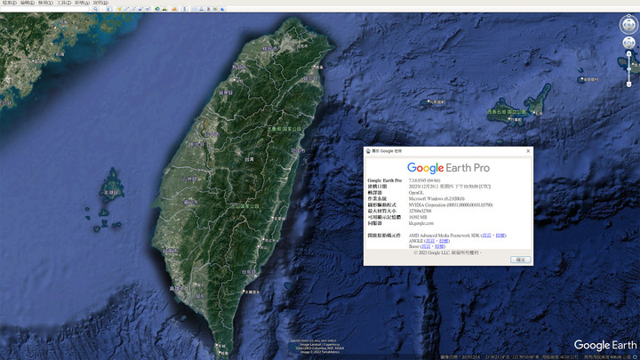This screenshot has width=640, height=360.
Task: Click the 16392 MB video memory value
Action: (418, 217)
